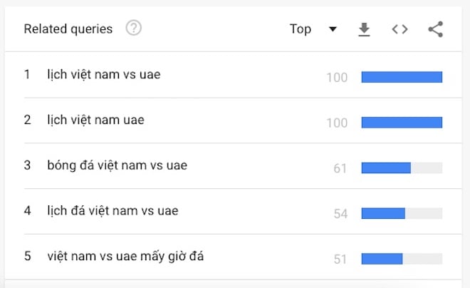Screen dimensions: 470x288
Task: Download the related queries CSV
Action: pyautogui.click(x=364, y=29)
